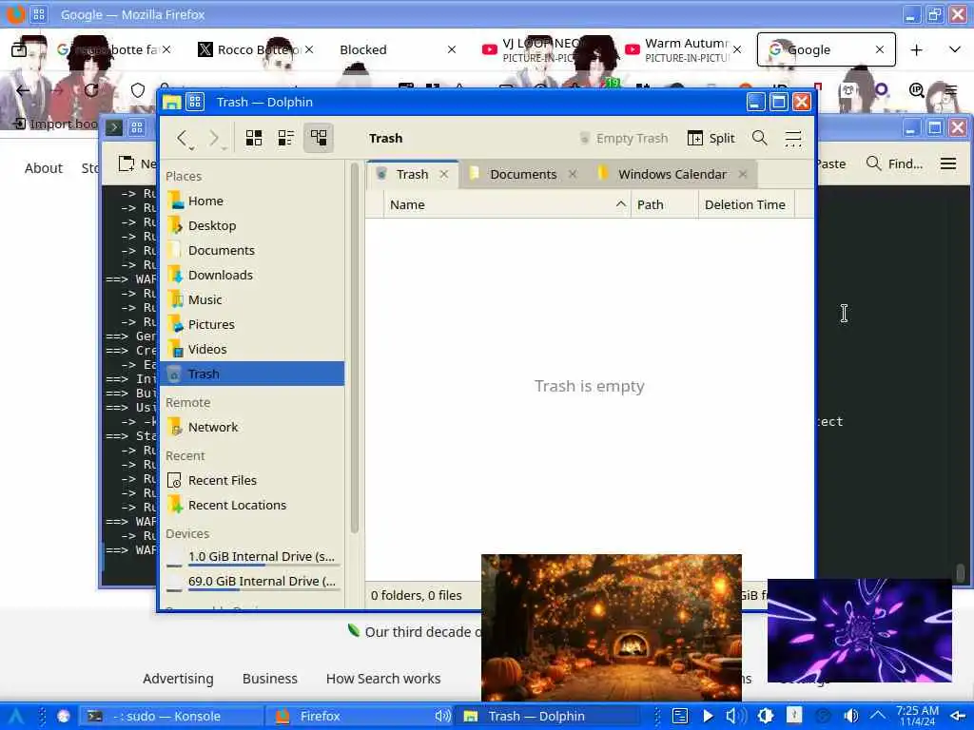Click Find button in Konsole toolbar
974x730 pixels.
(894, 163)
